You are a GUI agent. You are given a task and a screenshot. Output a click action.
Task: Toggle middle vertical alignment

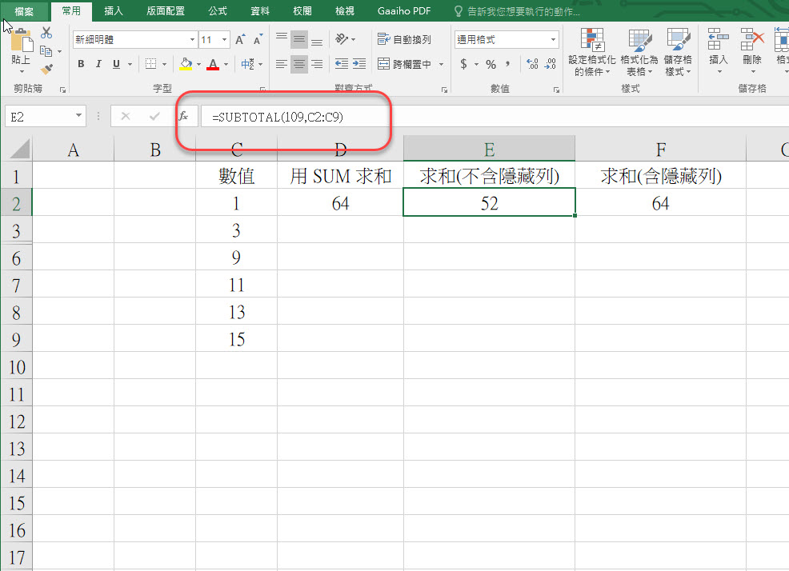299,38
